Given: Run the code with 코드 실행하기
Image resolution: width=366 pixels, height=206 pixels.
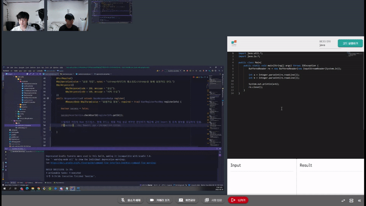Looking at the screenshot, I should (350, 43).
